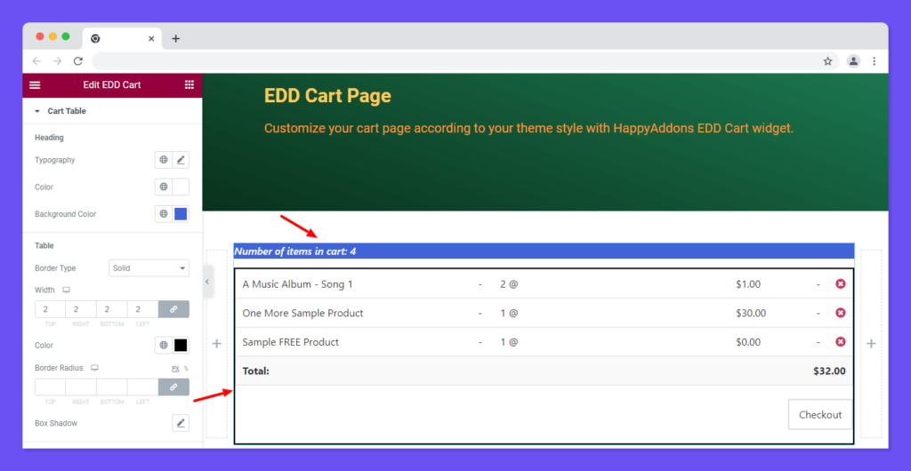This screenshot has height=471, width=911.
Task: Click the Border Radius responsive device icon
Action: pos(94,368)
